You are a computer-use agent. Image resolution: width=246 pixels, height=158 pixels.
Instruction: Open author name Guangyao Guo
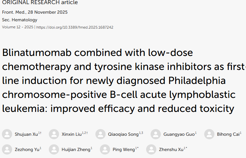[x=178, y=134]
